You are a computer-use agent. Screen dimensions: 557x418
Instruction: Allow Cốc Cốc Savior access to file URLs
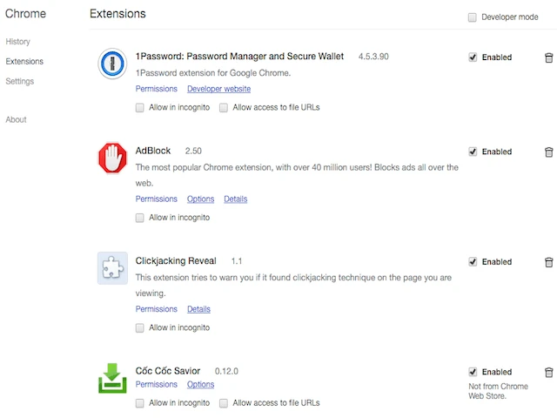224,403
